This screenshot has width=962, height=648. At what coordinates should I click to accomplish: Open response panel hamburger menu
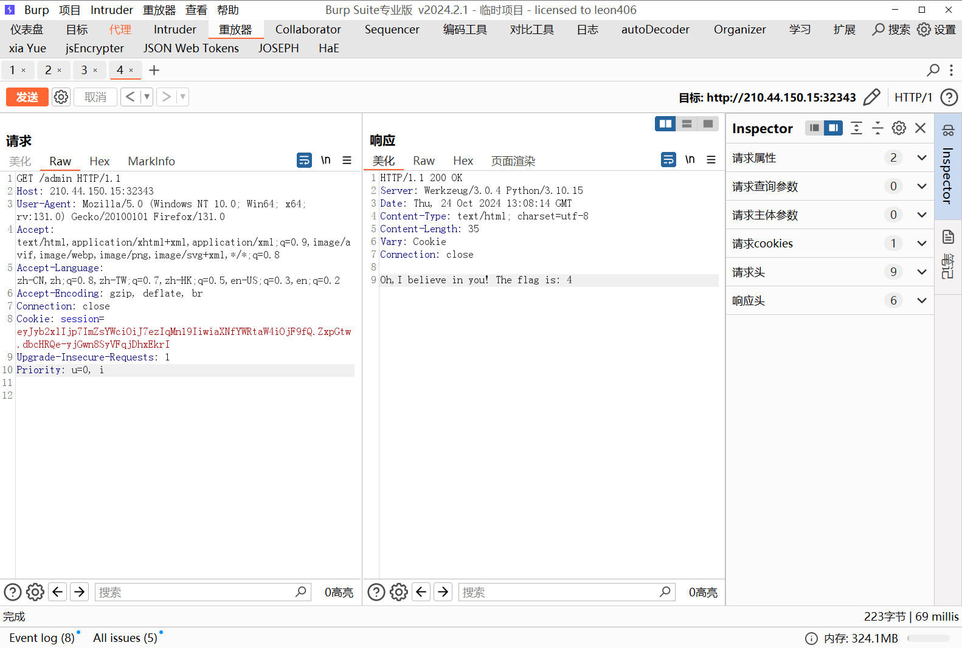pos(711,159)
